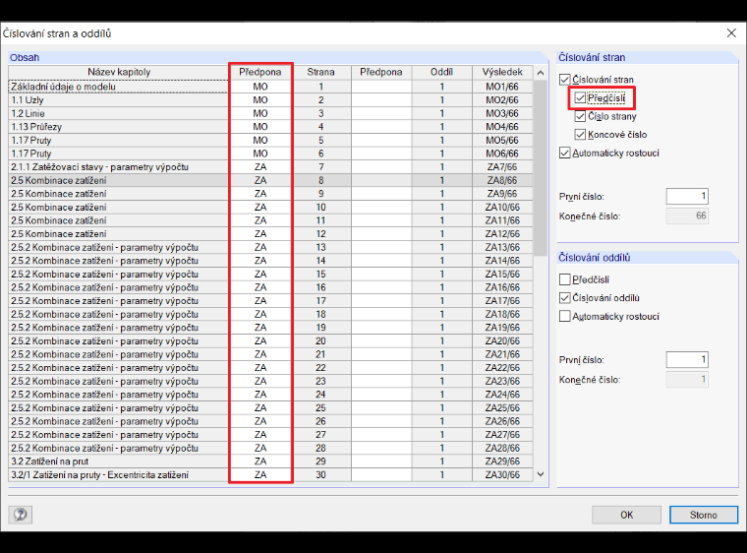747x553 pixels.
Task: Select row 1.1 Uzly
Action: coord(119,99)
